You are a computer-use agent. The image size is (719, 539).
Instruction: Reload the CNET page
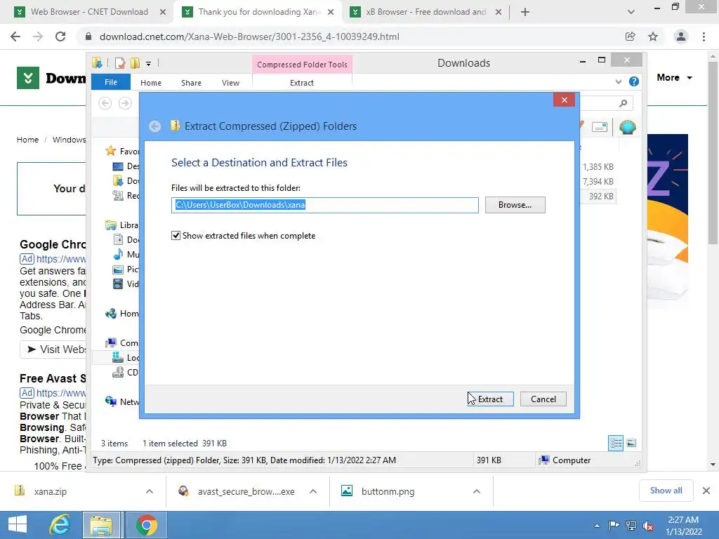pyautogui.click(x=60, y=36)
